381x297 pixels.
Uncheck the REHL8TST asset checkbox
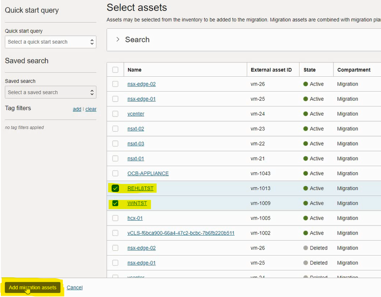point(115,188)
